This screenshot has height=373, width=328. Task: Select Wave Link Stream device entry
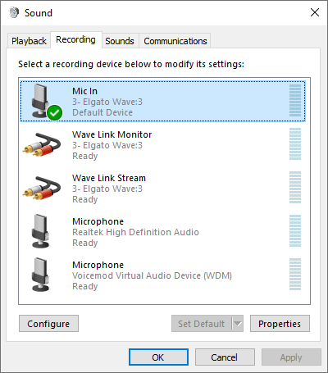[x=163, y=189]
